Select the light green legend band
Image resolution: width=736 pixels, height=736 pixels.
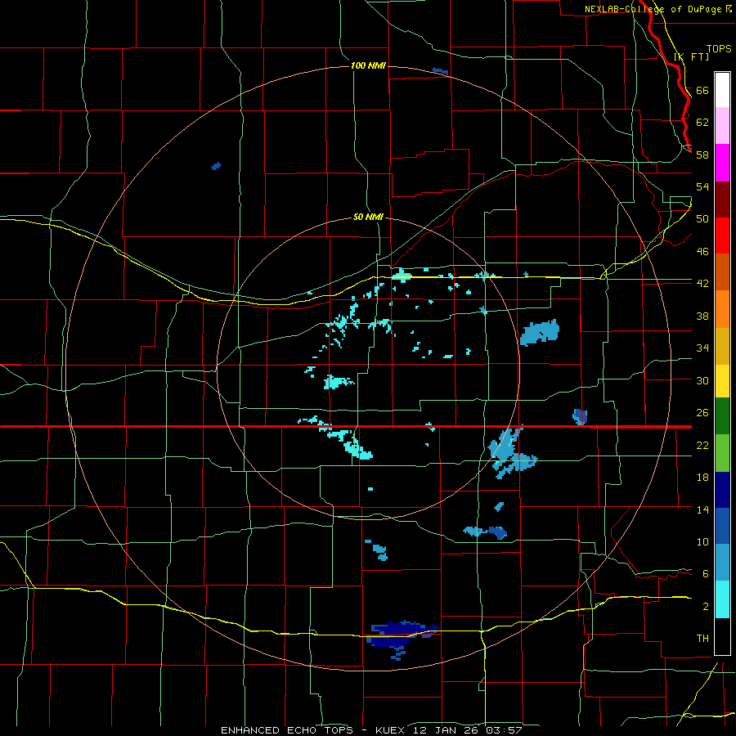point(722,453)
